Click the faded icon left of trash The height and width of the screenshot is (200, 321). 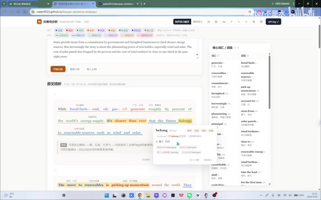pos(246,22)
